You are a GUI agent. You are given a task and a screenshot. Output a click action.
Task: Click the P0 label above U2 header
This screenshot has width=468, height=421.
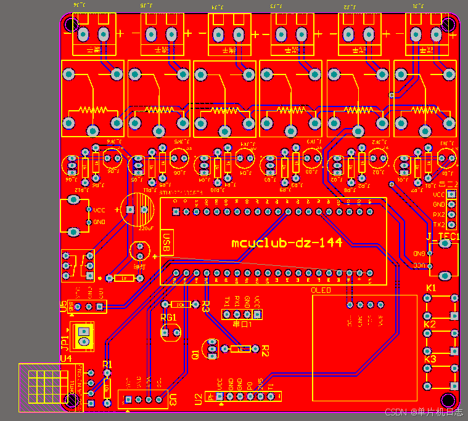click(250, 386)
